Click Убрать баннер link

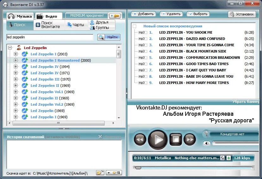click(x=246, y=102)
